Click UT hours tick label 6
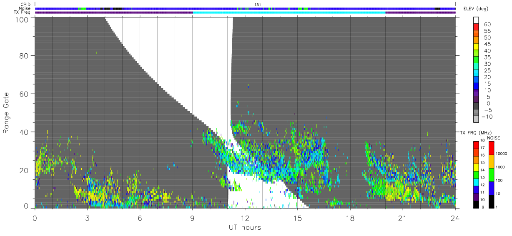Viewport: 512px width, 236px height. click(x=140, y=218)
